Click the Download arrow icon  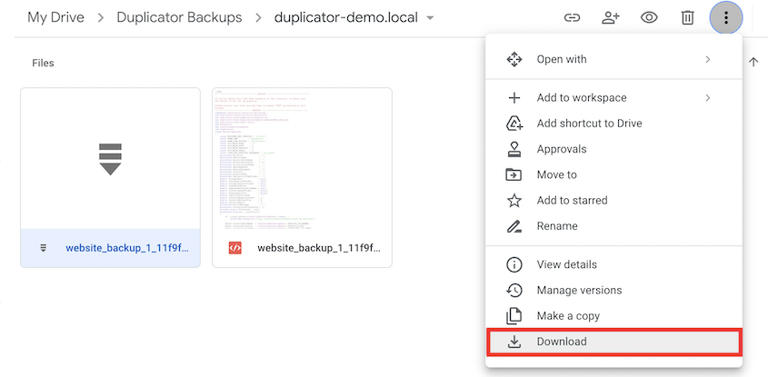click(514, 342)
